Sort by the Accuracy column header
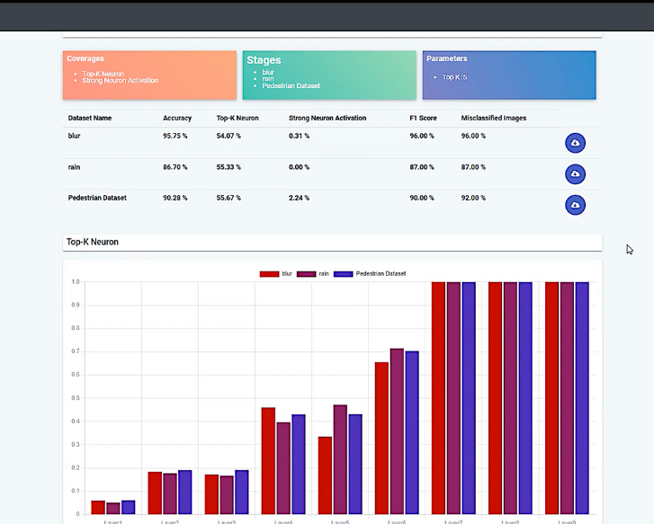This screenshot has height=524, width=654. [177, 118]
